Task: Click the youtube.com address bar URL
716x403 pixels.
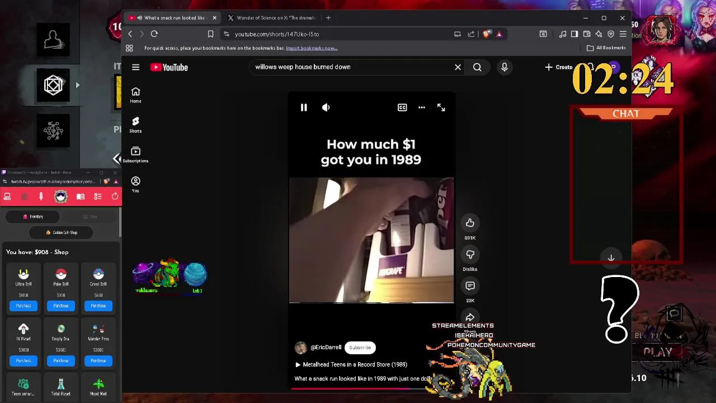Action: click(x=277, y=34)
